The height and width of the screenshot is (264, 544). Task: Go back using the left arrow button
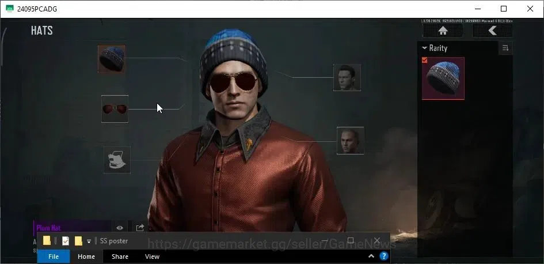[x=492, y=31]
